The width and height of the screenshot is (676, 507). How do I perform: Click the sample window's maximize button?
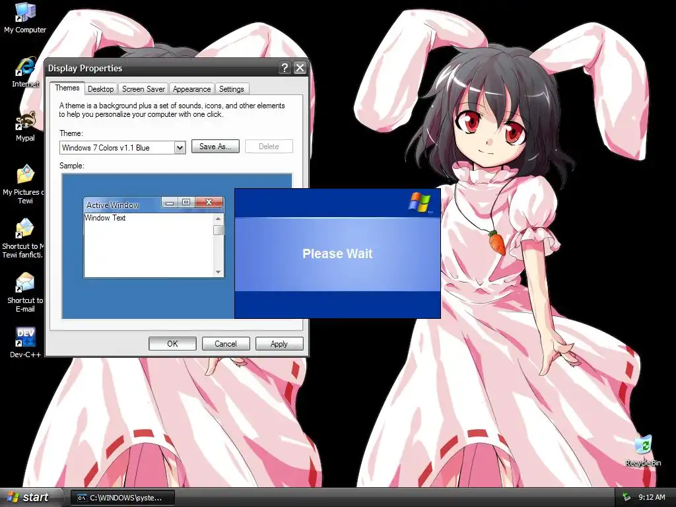(186, 202)
